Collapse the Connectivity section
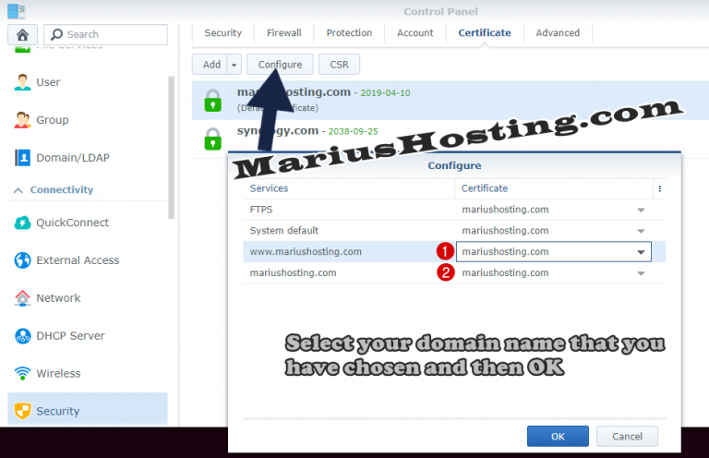This screenshot has width=709, height=458. pyautogui.click(x=17, y=190)
